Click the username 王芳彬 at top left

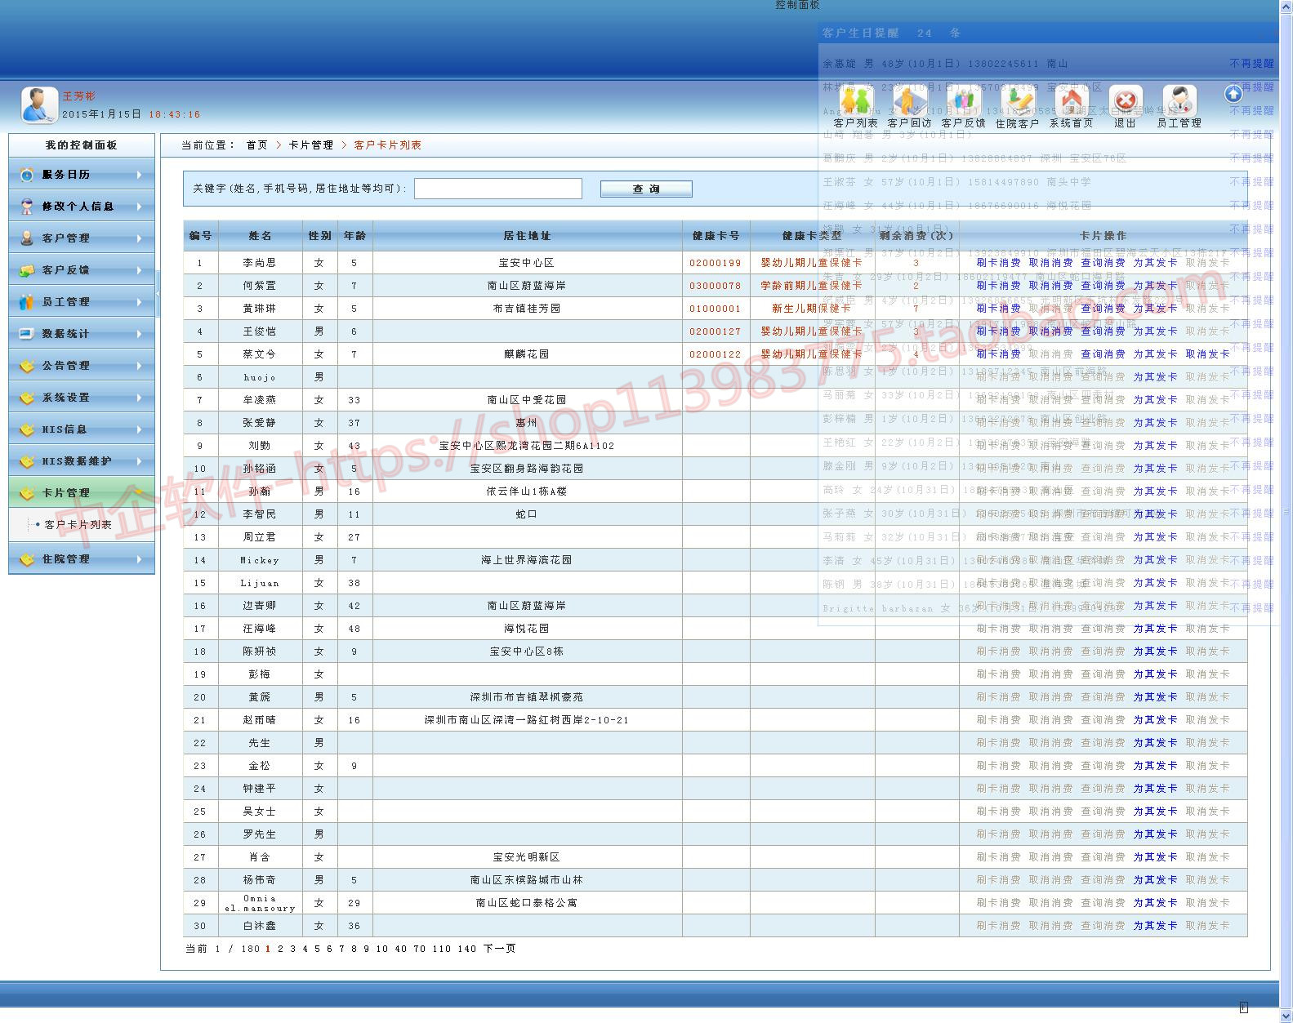(x=79, y=96)
